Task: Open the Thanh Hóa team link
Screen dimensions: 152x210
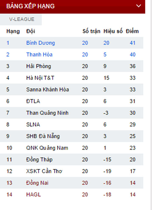Action: tap(39, 54)
